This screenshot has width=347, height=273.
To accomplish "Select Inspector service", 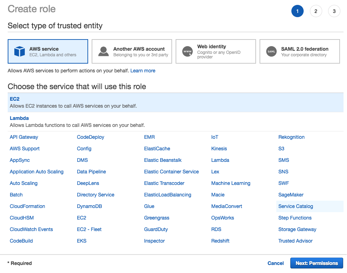I will coord(155,241).
